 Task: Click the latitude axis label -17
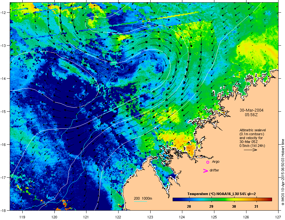click(x=4, y=177)
